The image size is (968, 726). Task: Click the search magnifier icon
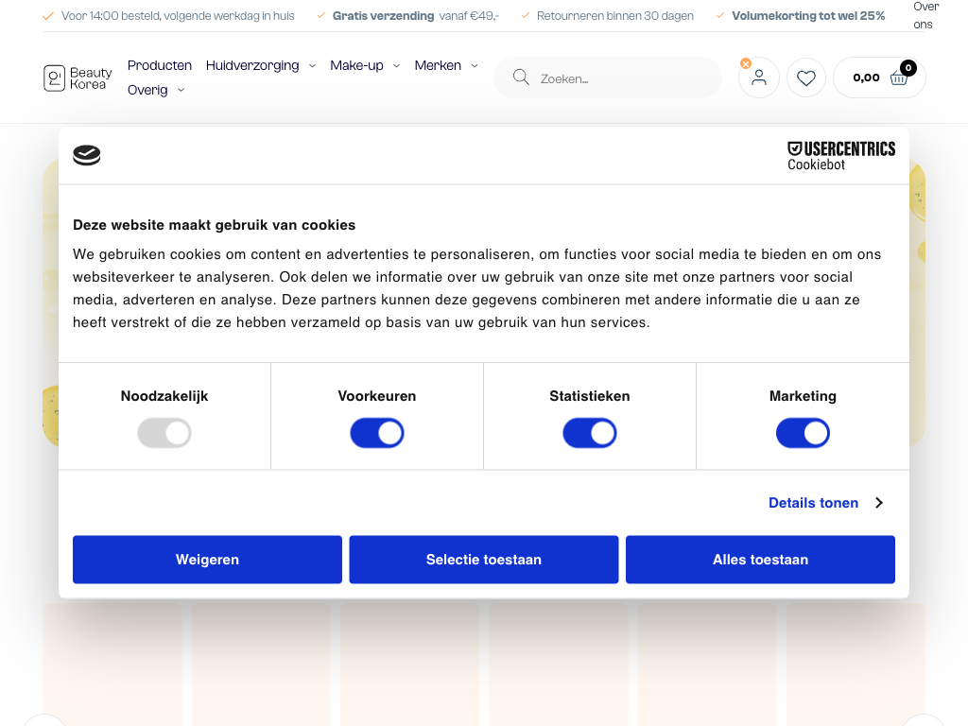tap(521, 78)
